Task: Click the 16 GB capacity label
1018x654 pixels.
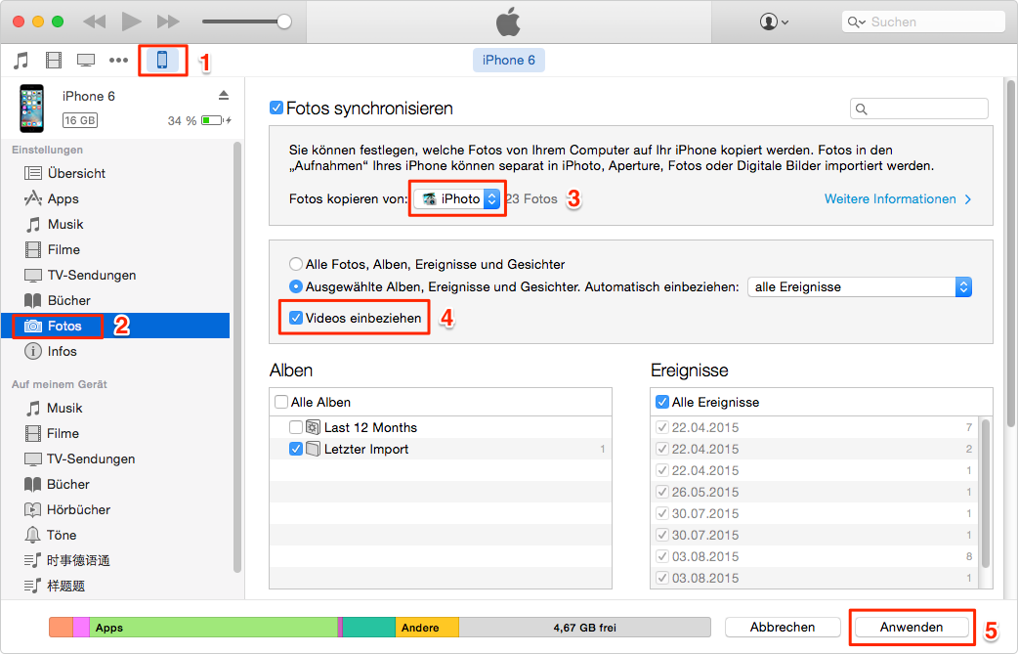Action: (80, 120)
